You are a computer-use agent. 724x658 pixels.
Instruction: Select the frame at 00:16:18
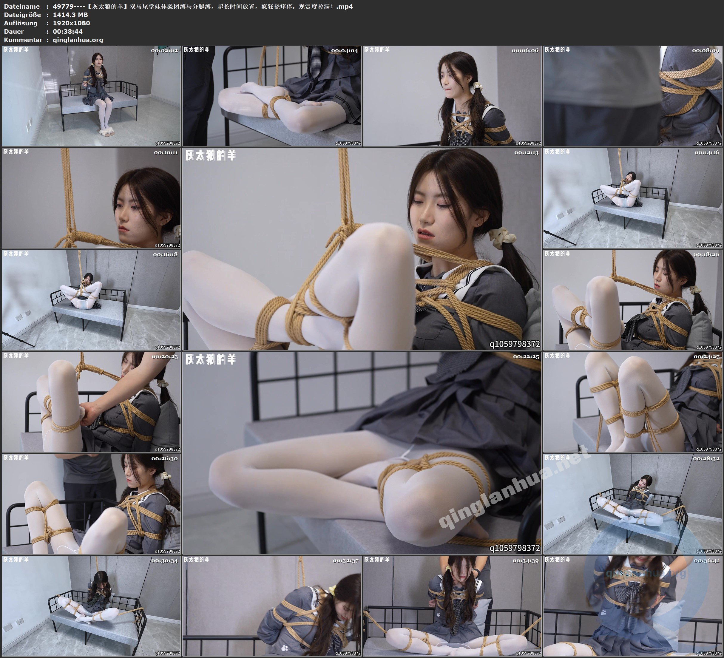[91, 300]
